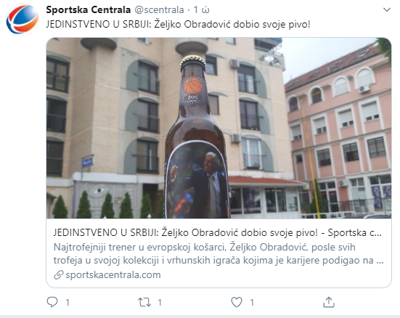This screenshot has height=318, width=400.
Task: Expand the tweet options chevron
Action: point(387,9)
